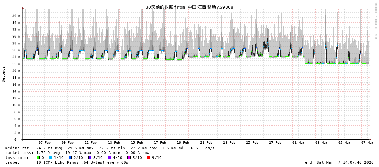The height and width of the screenshot is (167, 379).
Task: Click the end timestamp text
Action: click(339, 162)
